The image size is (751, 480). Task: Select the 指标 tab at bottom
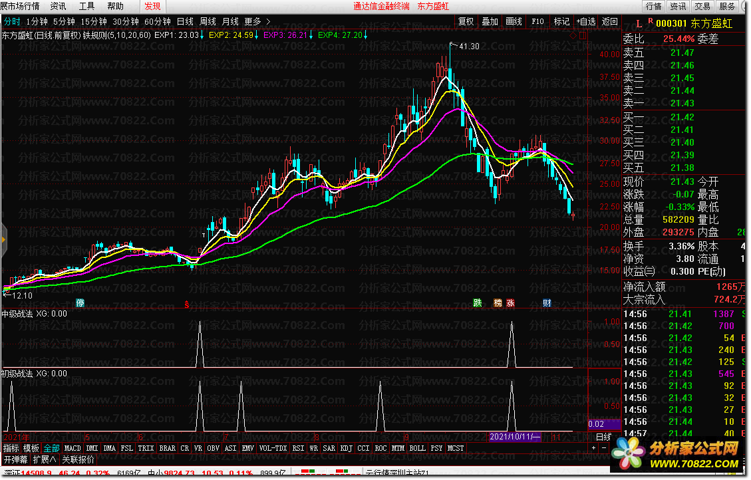pyautogui.click(x=11, y=448)
